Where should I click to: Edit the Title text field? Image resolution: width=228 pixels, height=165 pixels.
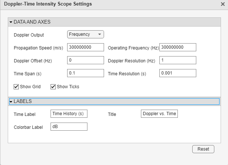pyautogui.click(x=159, y=114)
